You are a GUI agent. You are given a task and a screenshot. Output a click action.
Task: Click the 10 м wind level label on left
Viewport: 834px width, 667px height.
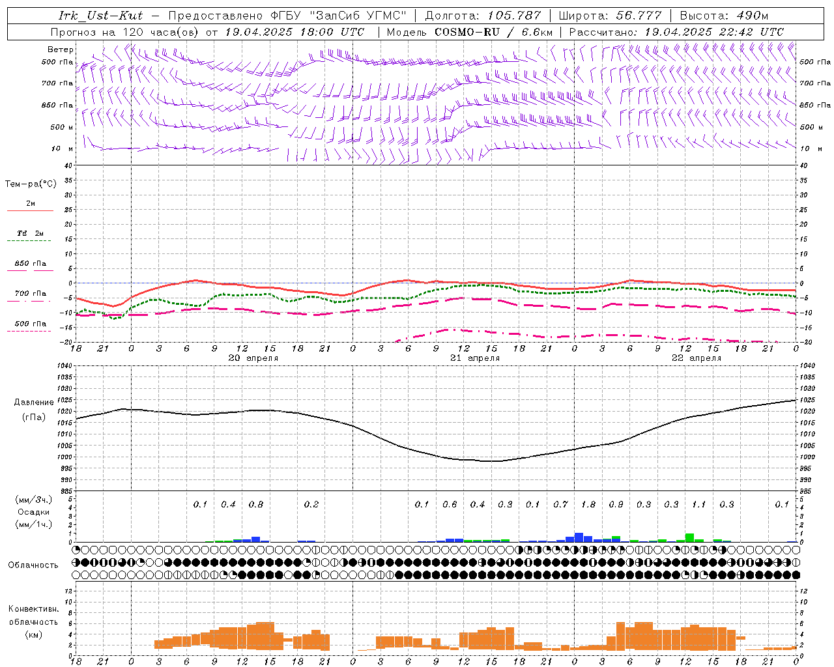[x=63, y=149]
